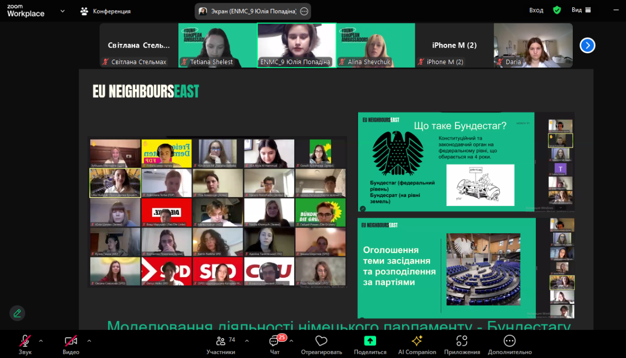Open the Zoom Workplace dropdown chevron

63,10
